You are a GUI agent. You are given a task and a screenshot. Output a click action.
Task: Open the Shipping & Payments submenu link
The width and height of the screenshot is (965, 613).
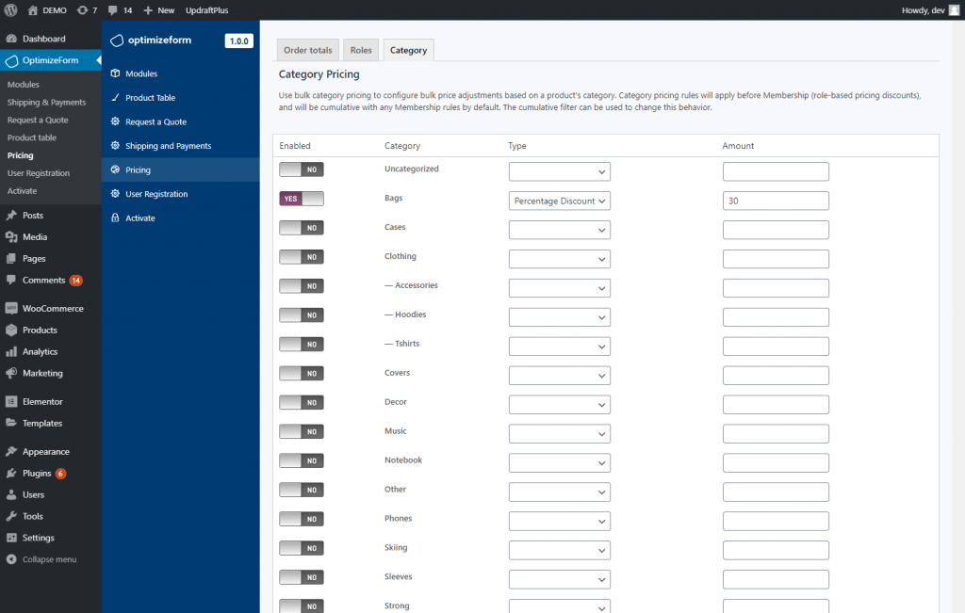(47, 102)
